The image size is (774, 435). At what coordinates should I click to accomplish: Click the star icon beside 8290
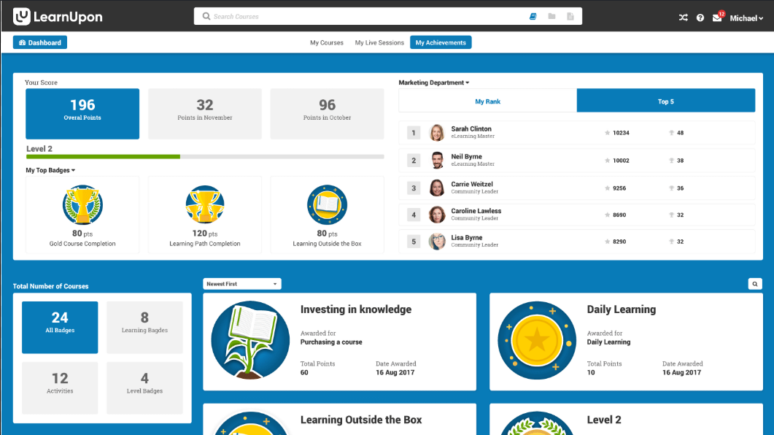pos(607,242)
